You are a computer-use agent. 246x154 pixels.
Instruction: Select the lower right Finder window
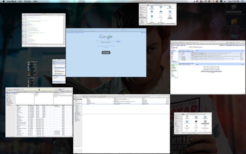click(193, 123)
